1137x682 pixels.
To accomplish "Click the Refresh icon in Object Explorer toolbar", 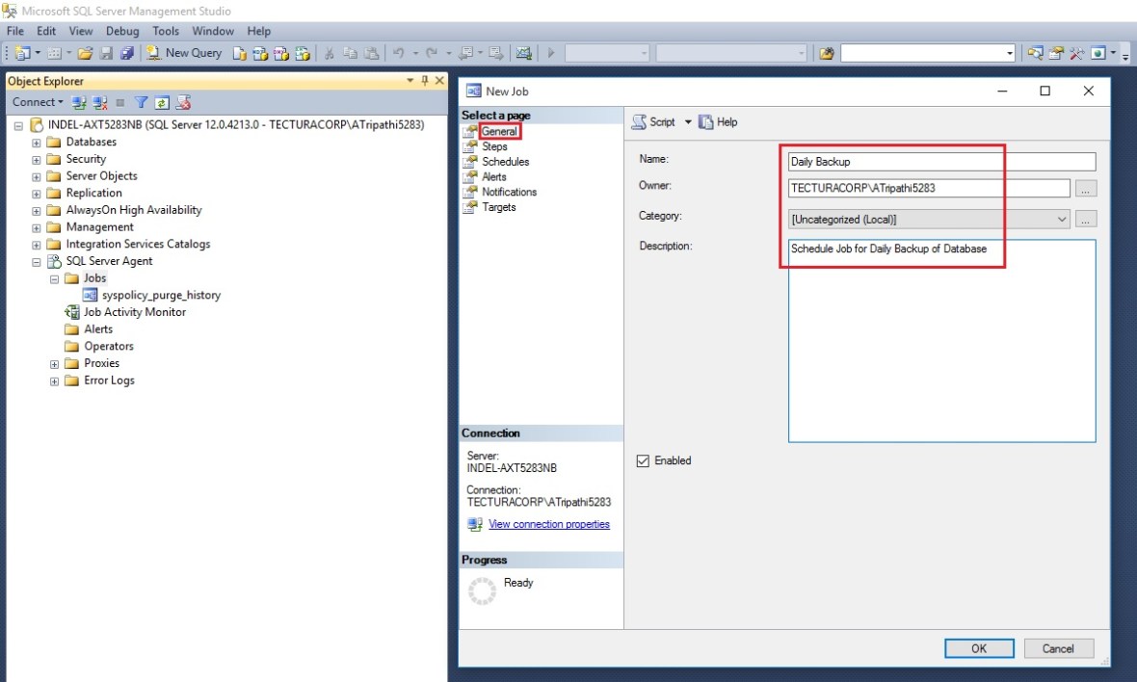I will tap(162, 102).
